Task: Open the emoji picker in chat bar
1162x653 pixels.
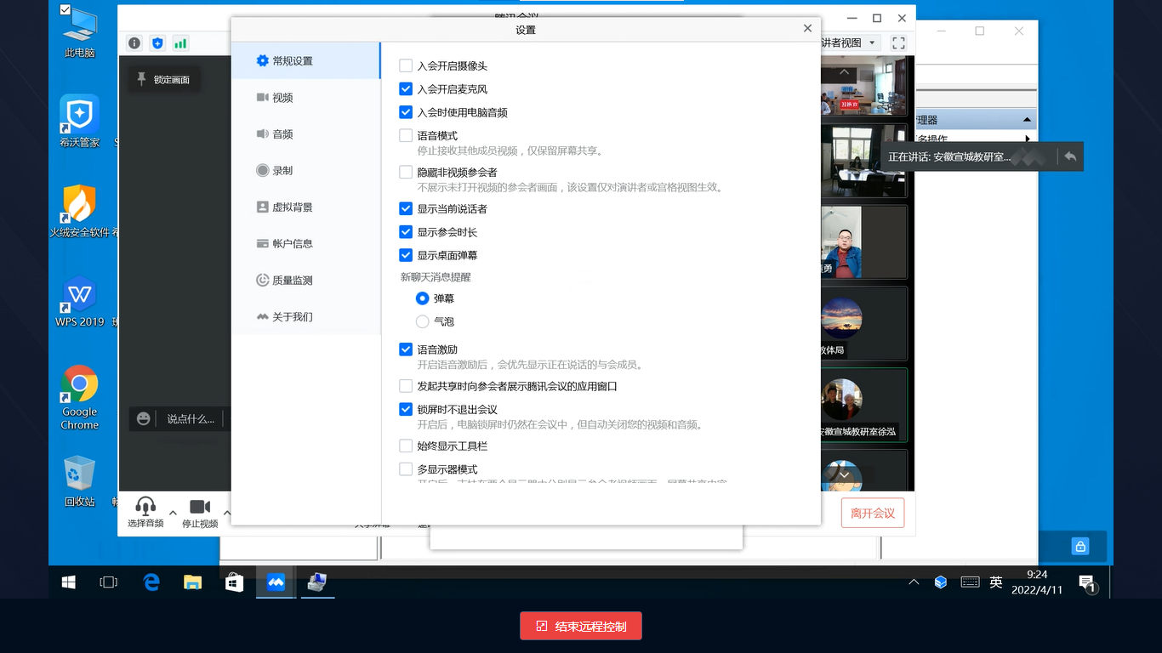Action: (x=144, y=418)
